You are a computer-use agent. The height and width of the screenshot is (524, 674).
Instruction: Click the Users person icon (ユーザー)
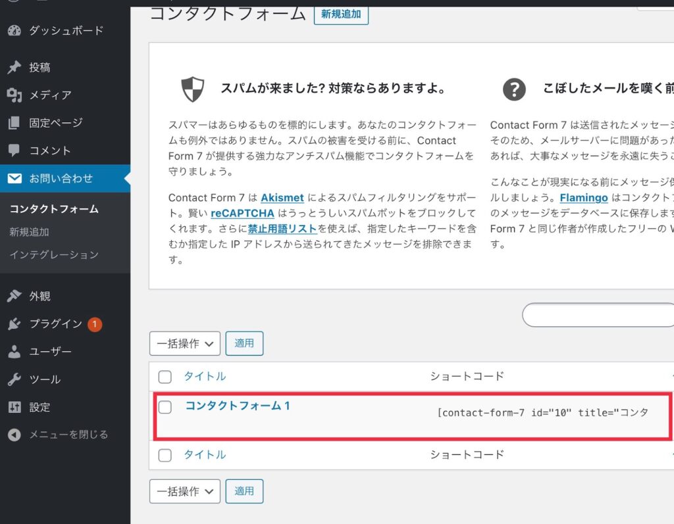coord(14,352)
